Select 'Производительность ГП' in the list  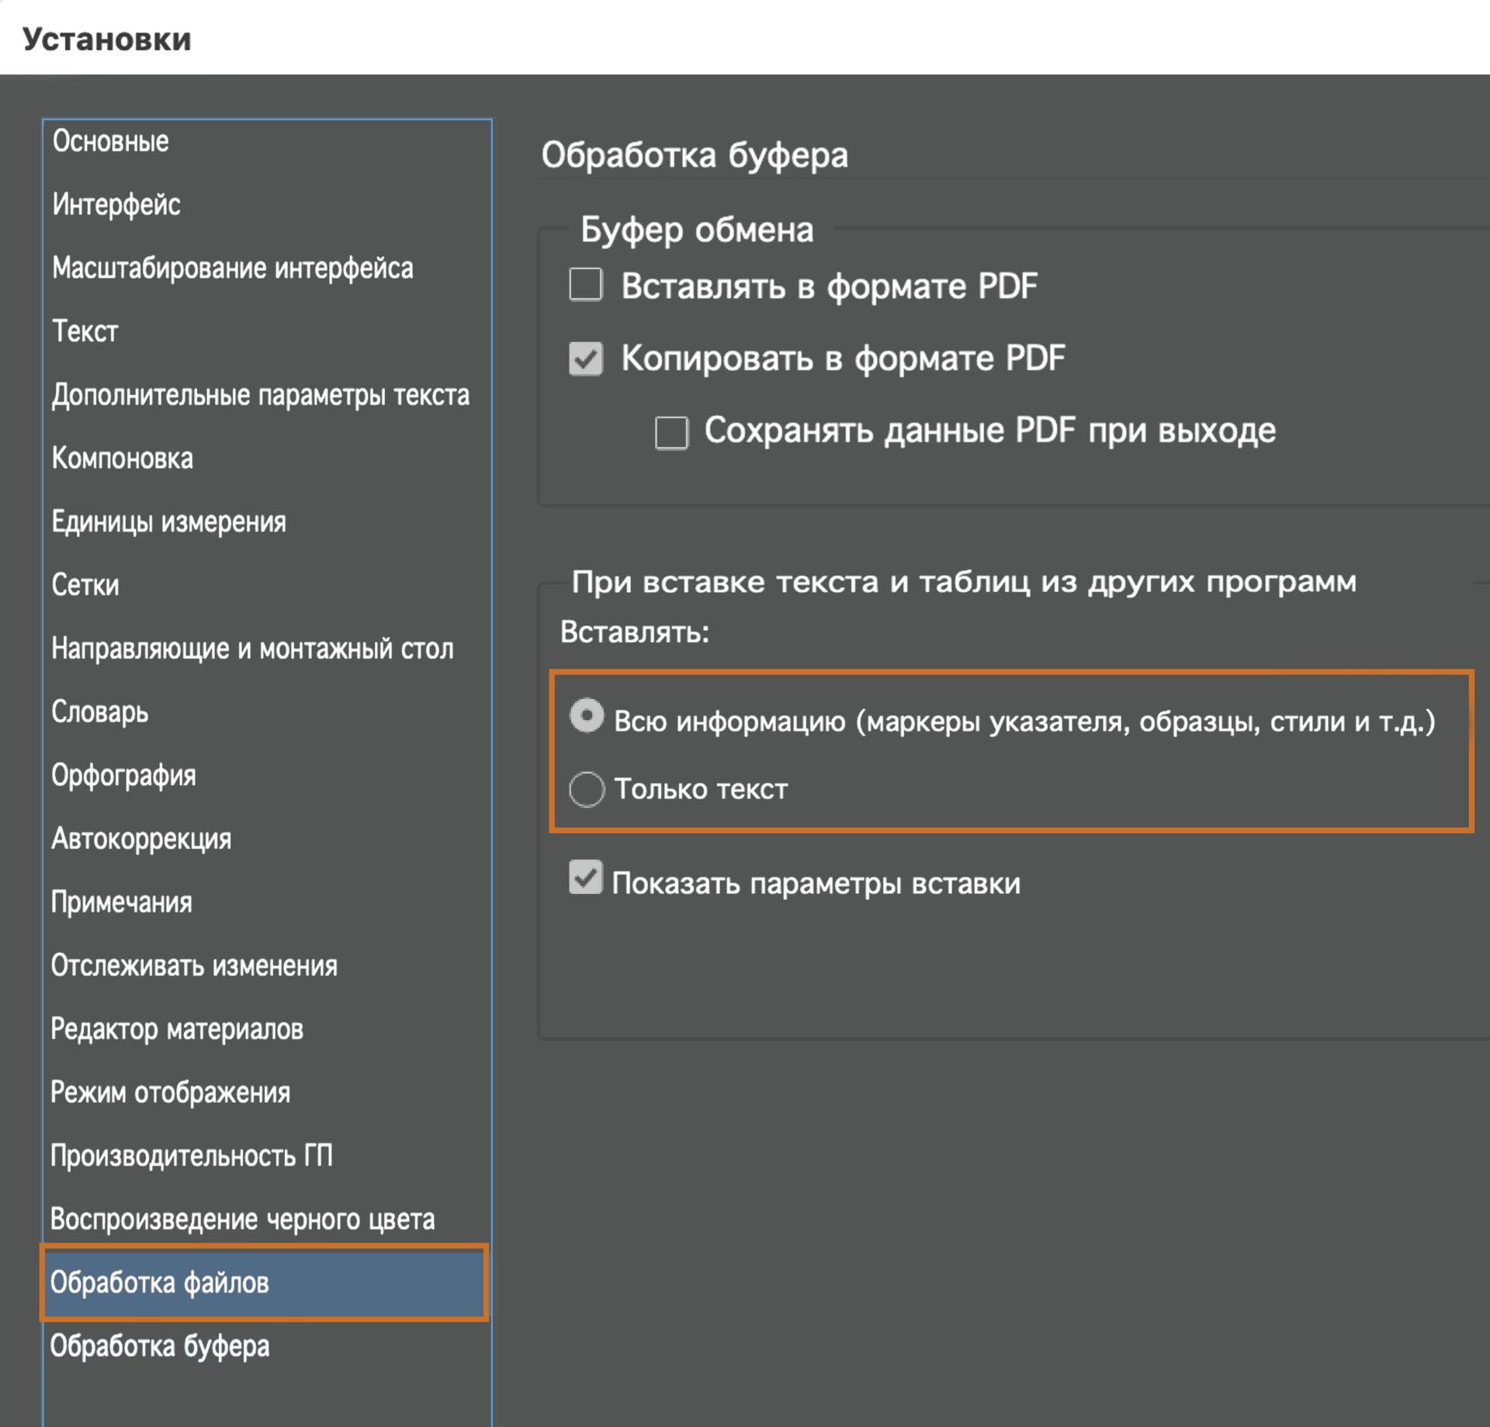(x=191, y=1156)
